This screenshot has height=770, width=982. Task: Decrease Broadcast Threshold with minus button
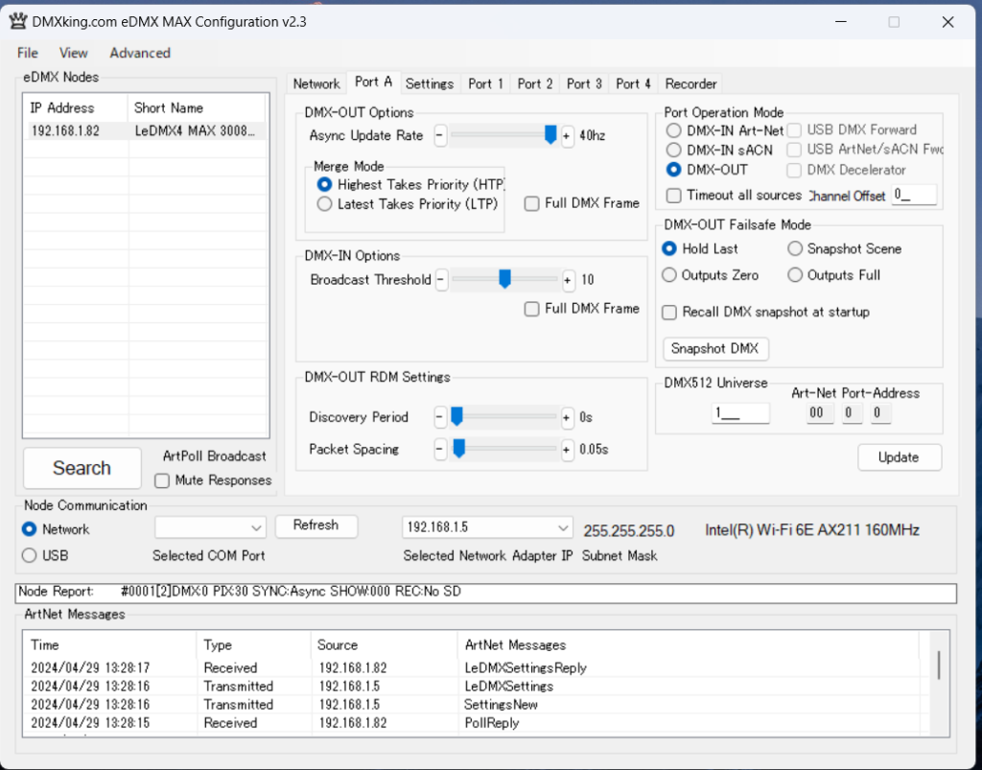(441, 280)
